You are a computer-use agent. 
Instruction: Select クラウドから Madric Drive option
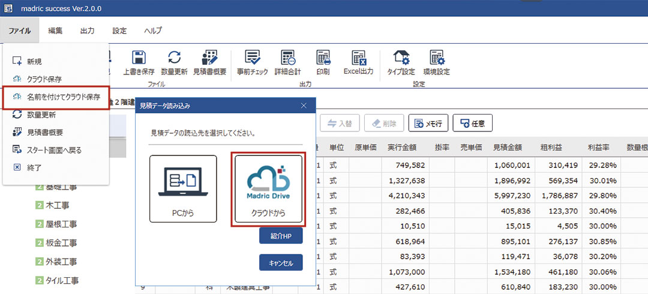point(268,189)
